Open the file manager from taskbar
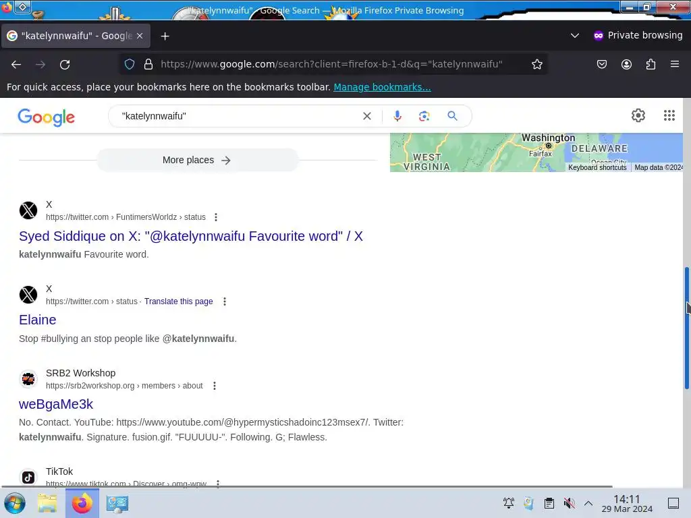 tap(47, 503)
